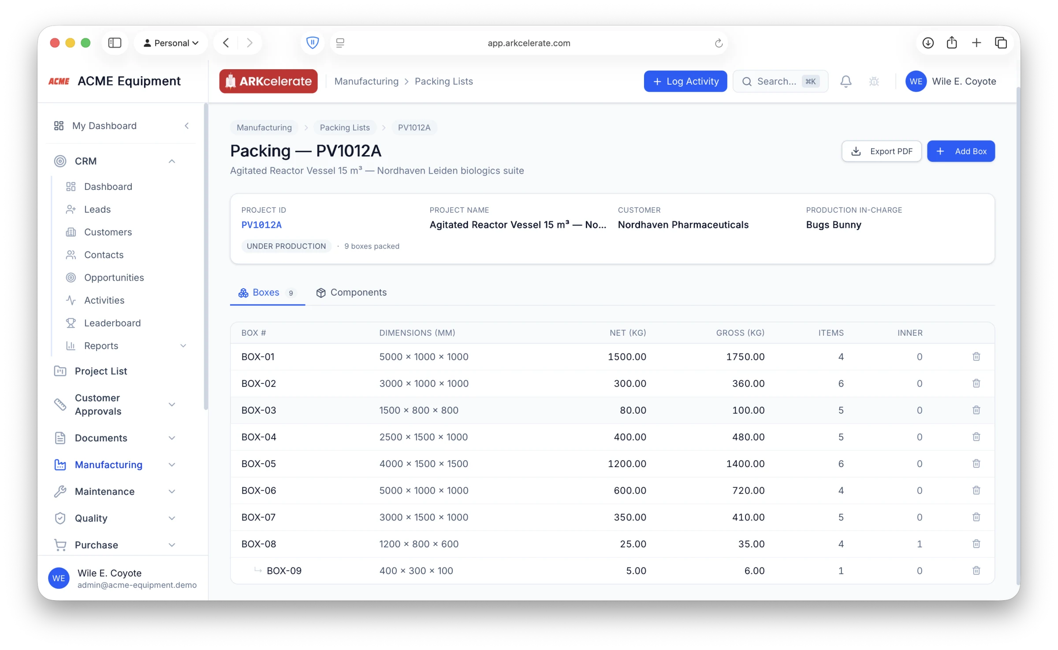
Task: Open Wile E. Coyote user menu in header
Action: click(951, 82)
